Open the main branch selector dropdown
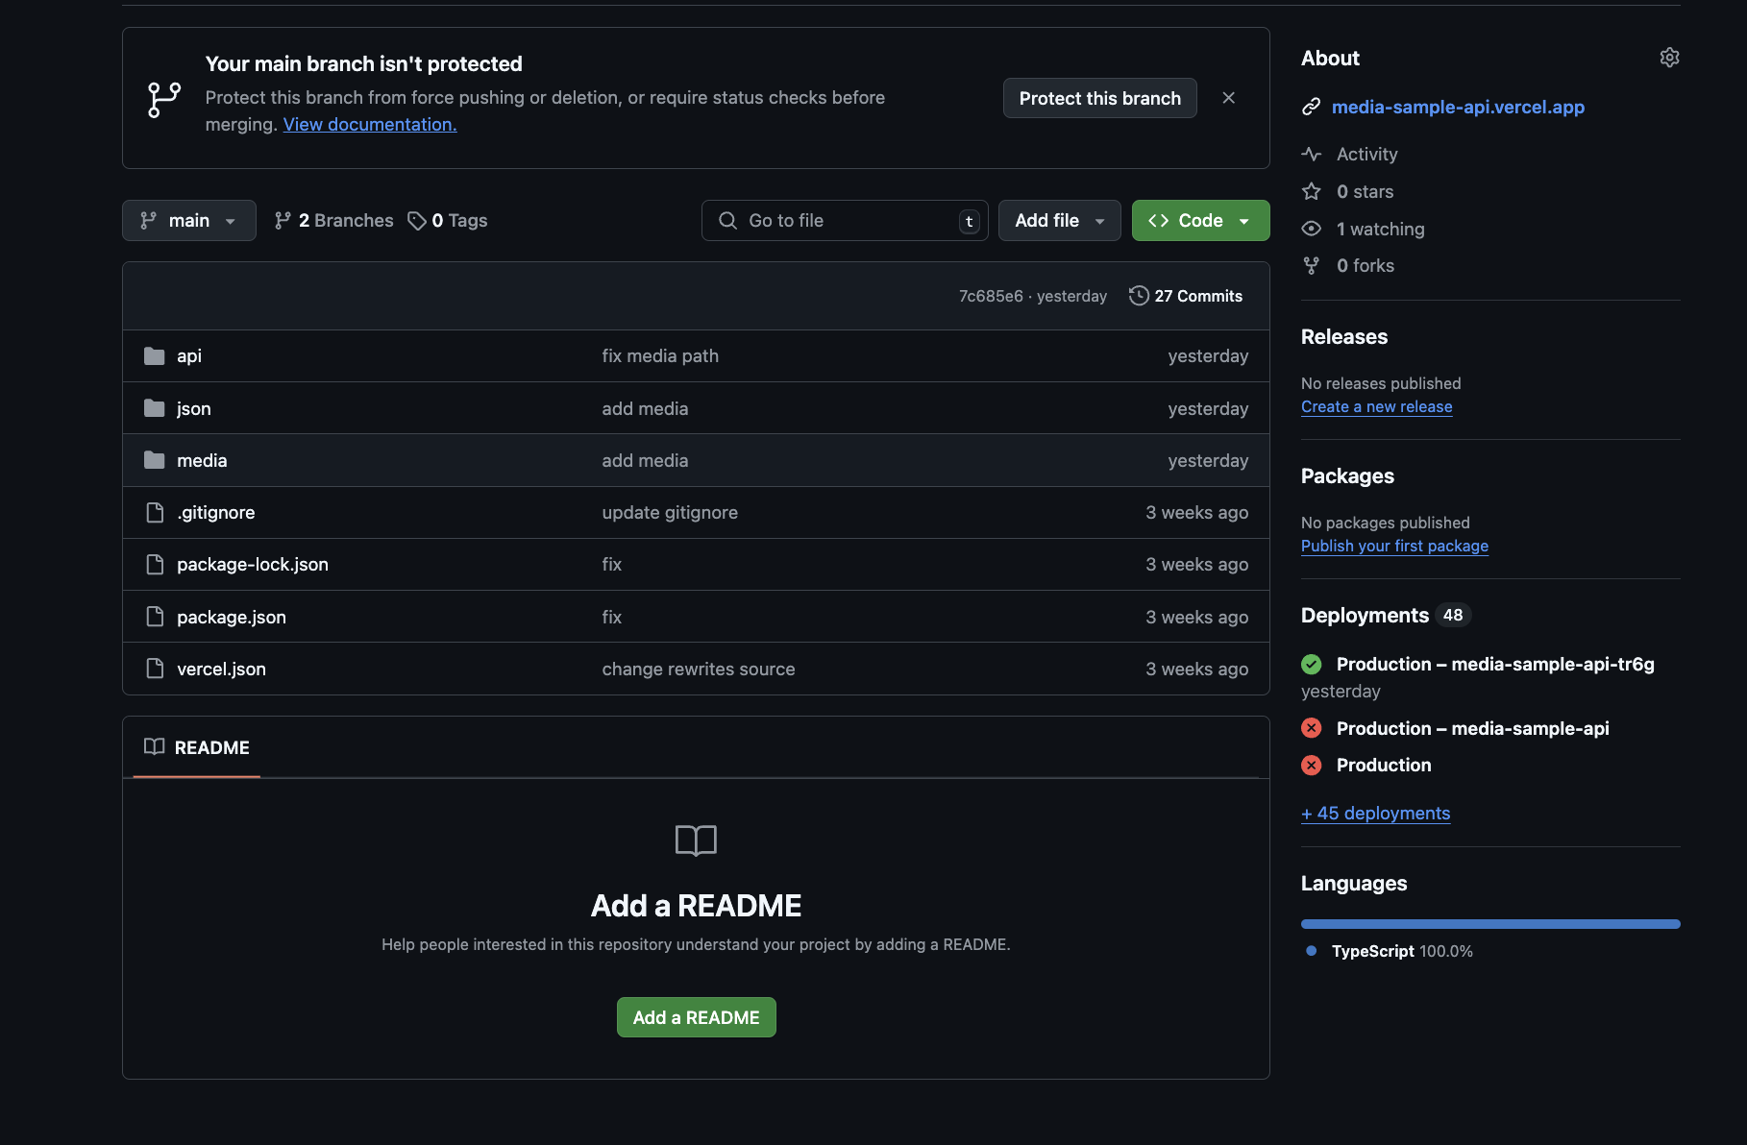Viewport: 1747px width, 1145px height. point(189,221)
